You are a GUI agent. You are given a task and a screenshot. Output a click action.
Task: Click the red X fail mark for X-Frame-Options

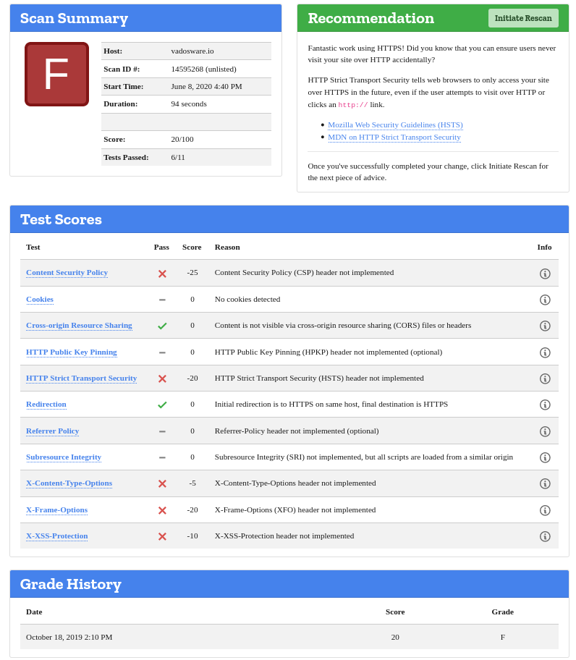(x=162, y=510)
